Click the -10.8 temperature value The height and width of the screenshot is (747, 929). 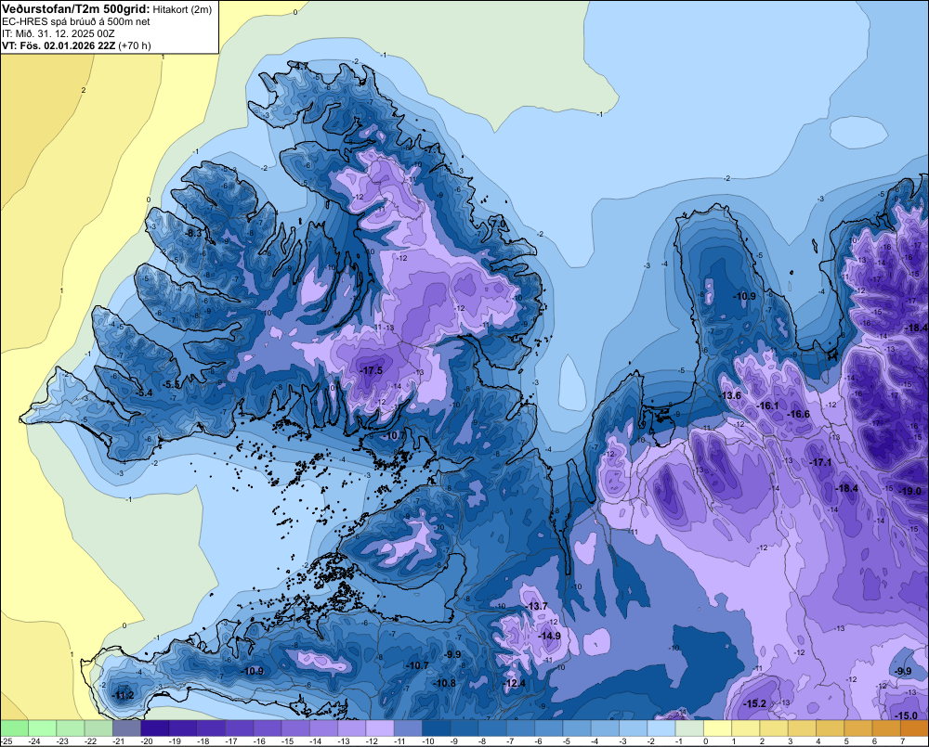(x=444, y=683)
